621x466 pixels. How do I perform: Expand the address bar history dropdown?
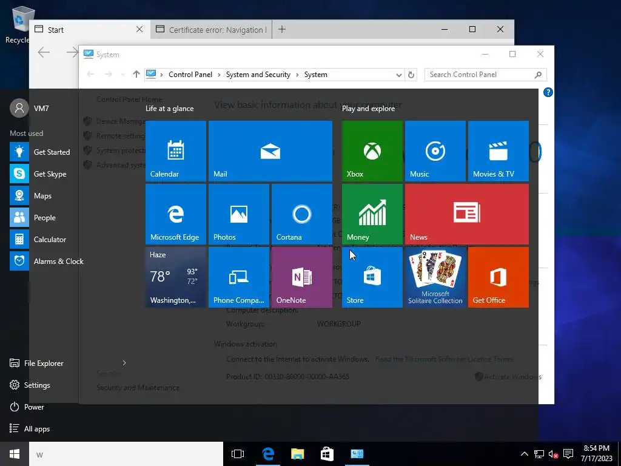[399, 75]
